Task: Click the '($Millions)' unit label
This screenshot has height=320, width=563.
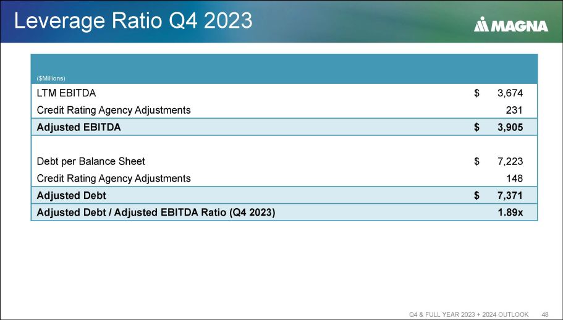Action: tap(51, 78)
